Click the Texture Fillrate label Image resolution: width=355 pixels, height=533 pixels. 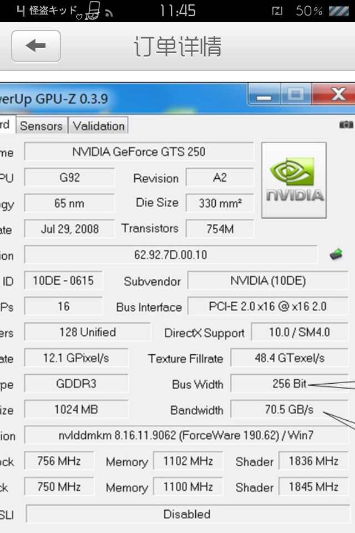[x=185, y=359]
